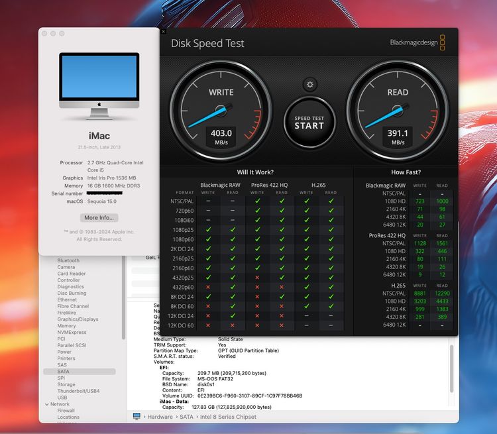Select NVMExpress in sidebar
497x434 pixels.
72,332
